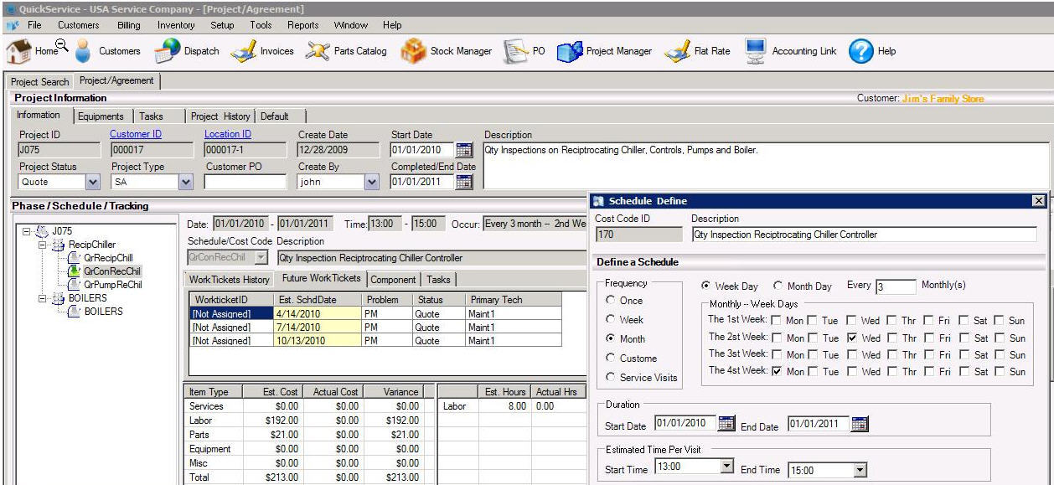
Task: Collapse the RecipChiller tree node
Action: (x=43, y=245)
